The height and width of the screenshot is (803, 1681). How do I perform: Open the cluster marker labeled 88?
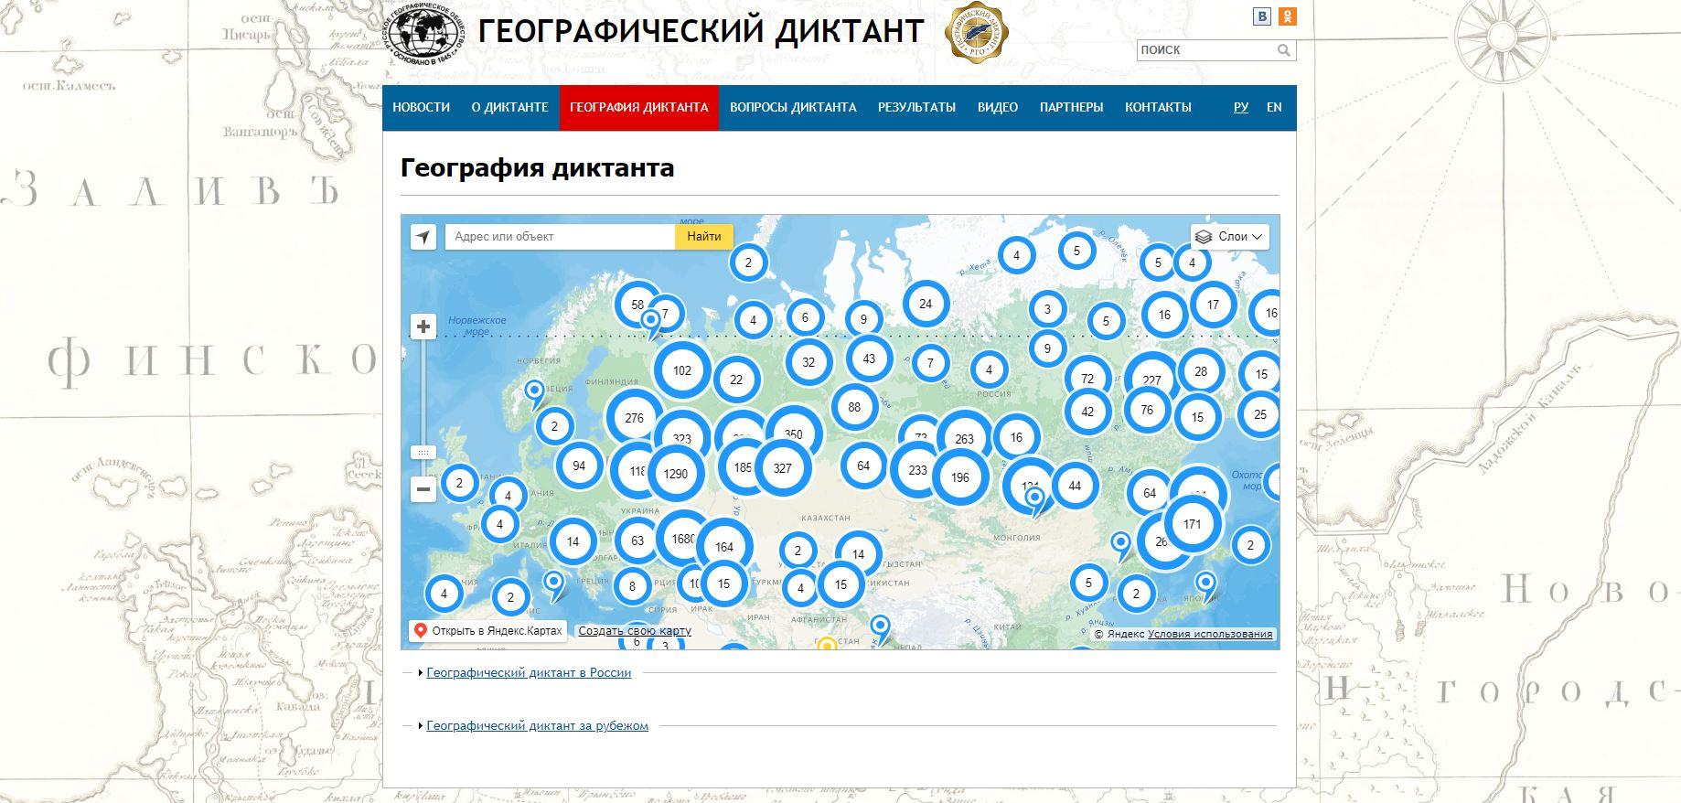(854, 407)
